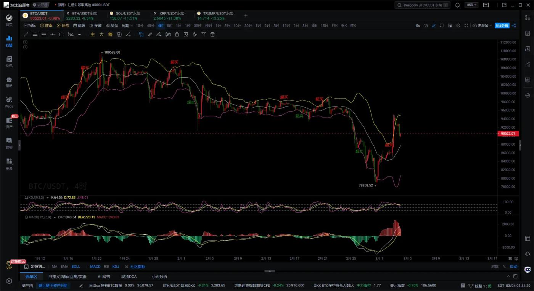Select the 1日 timeframe interval

pyautogui.click(x=178, y=25)
